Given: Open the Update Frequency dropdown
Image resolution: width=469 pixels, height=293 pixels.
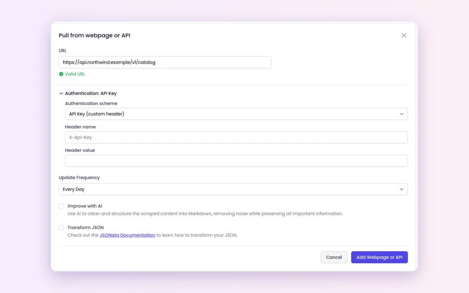Looking at the screenshot, I should (x=233, y=189).
